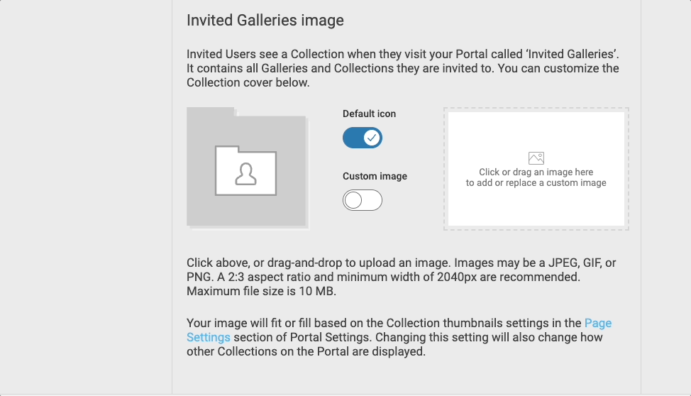The width and height of the screenshot is (691, 396).
Task: Click the checkmark knob on the Default icon switch
Action: pyautogui.click(x=372, y=138)
